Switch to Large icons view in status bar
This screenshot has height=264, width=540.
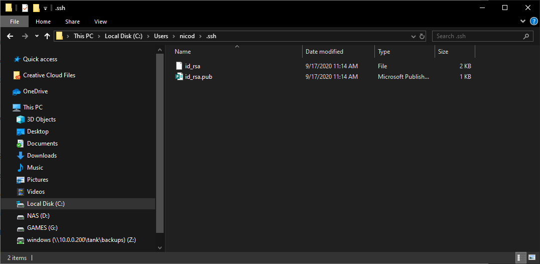click(x=532, y=257)
